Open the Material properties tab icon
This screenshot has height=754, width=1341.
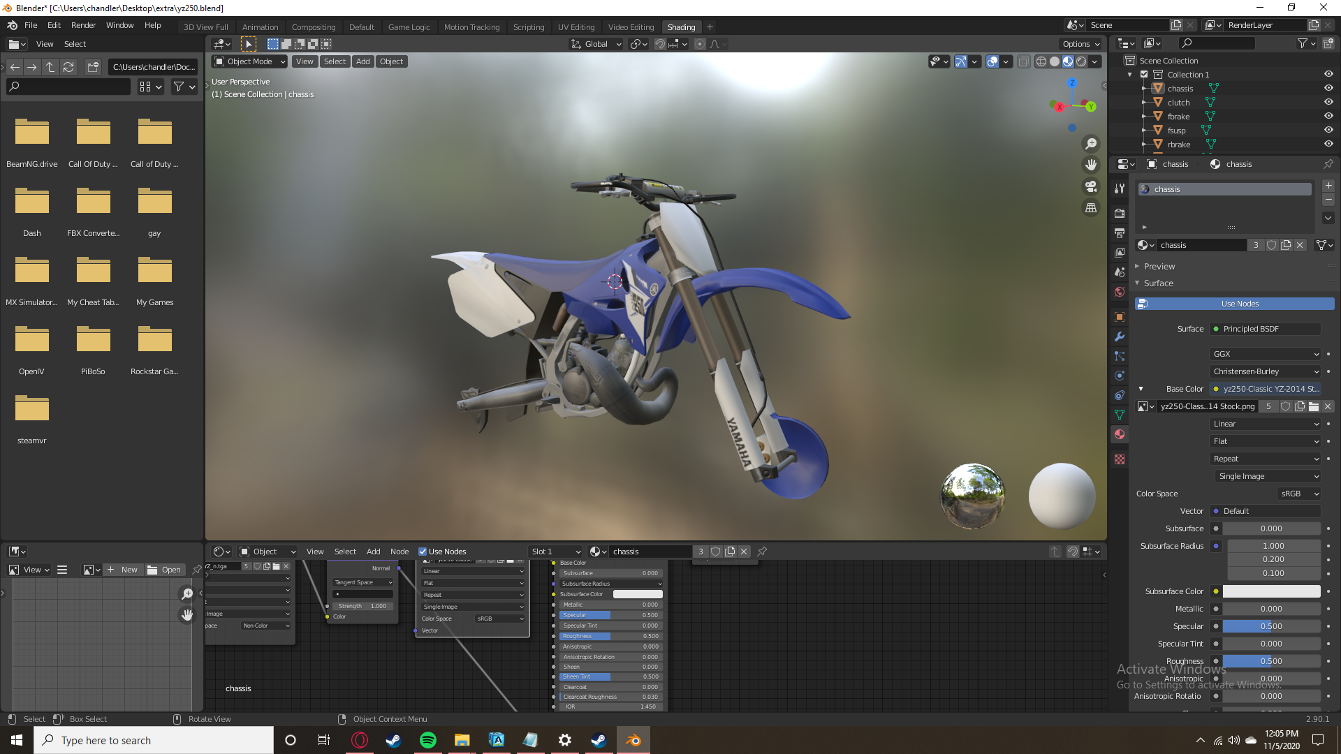pyautogui.click(x=1120, y=434)
